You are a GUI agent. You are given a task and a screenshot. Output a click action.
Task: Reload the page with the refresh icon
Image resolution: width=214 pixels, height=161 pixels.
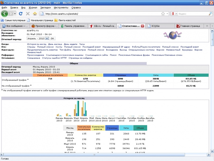(21, 13)
